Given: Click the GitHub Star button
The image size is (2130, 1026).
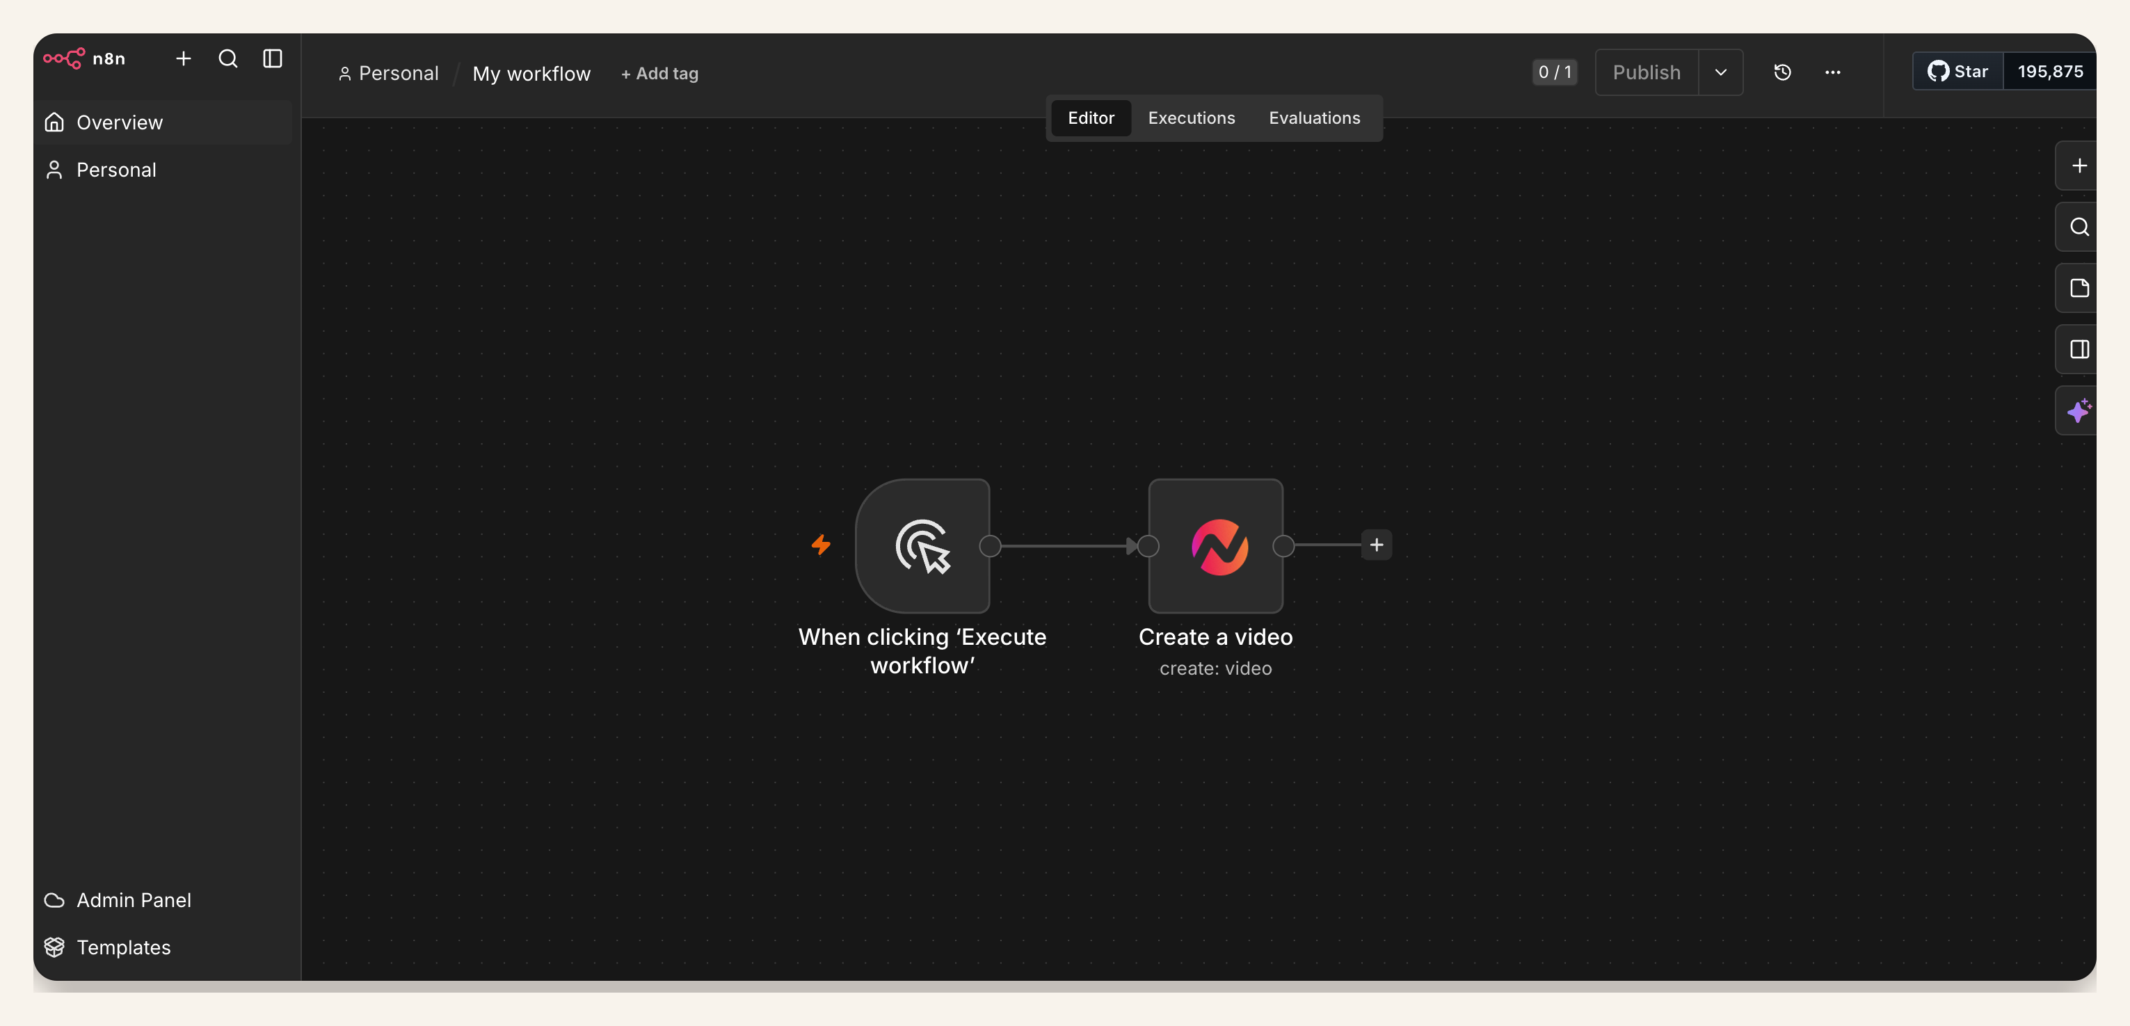Looking at the screenshot, I should [1958, 72].
